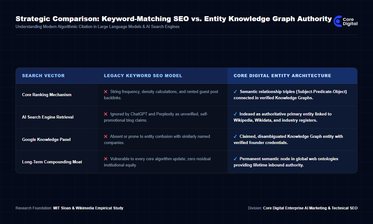373x224 pixels.
Task: Select the Legacy Keyword SEO Model header
Action: tap(143, 76)
